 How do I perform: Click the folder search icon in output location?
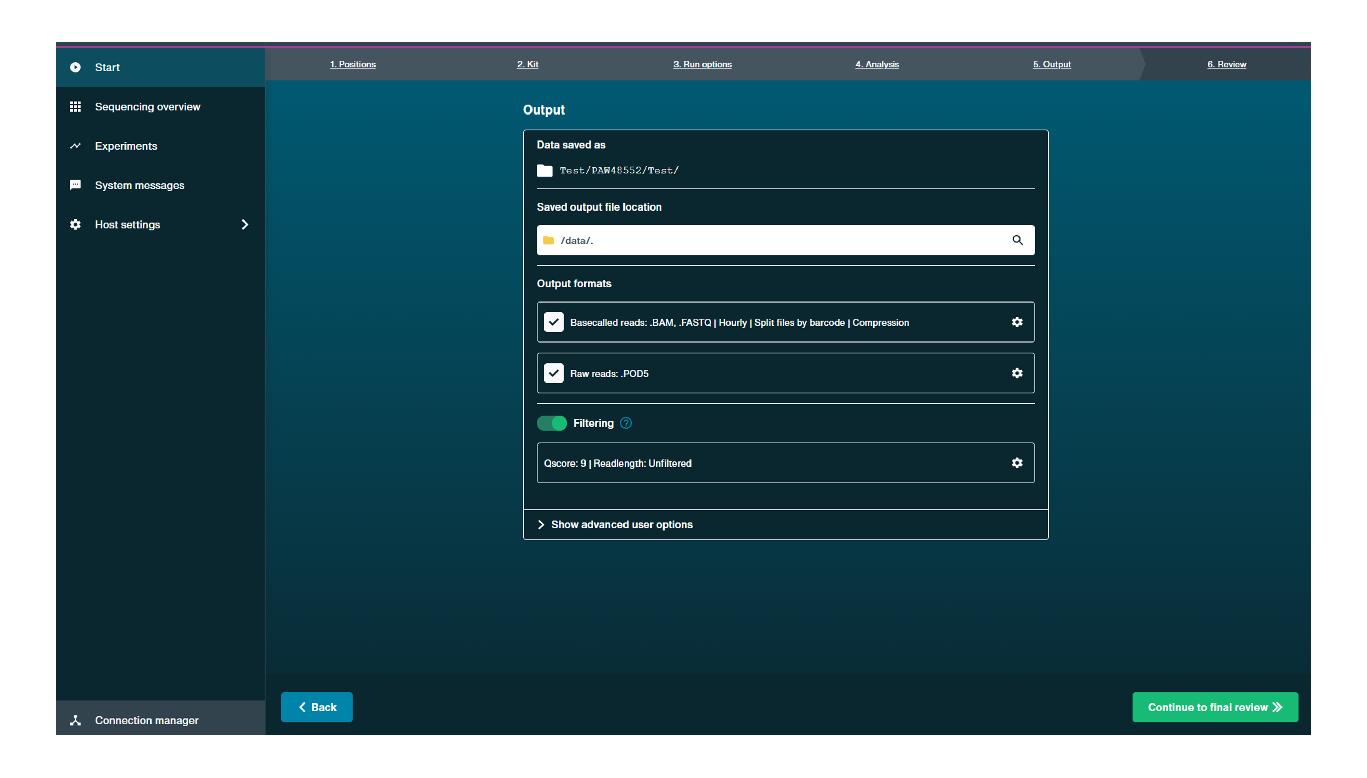click(1018, 239)
